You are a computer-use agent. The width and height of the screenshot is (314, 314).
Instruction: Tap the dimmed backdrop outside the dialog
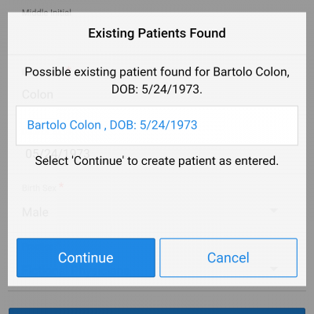click(4, 157)
